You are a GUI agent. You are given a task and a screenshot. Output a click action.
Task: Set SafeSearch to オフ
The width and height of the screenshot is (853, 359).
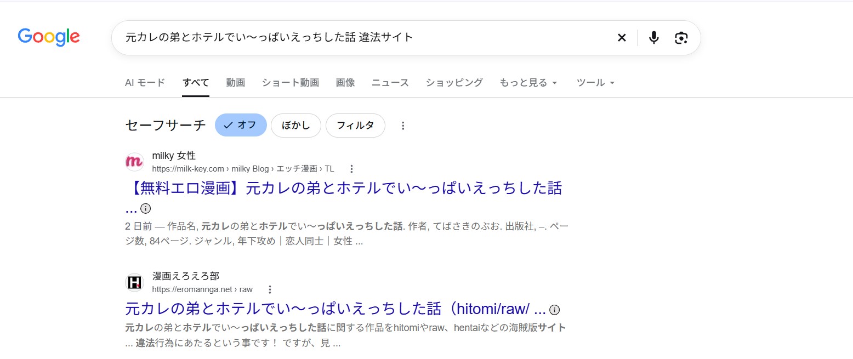point(241,125)
